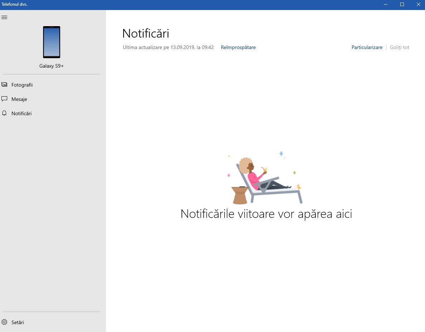Click the Notificări page heading
Image resolution: width=425 pixels, height=332 pixels.
point(145,33)
